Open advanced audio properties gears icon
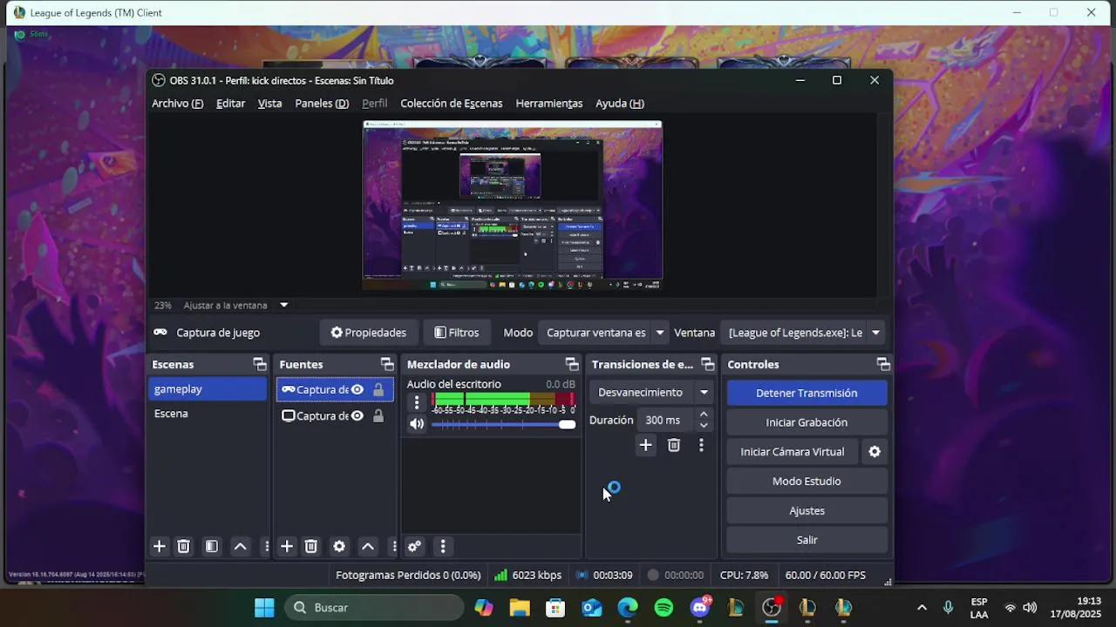Viewport: 1116px width, 627px height. 414,546
